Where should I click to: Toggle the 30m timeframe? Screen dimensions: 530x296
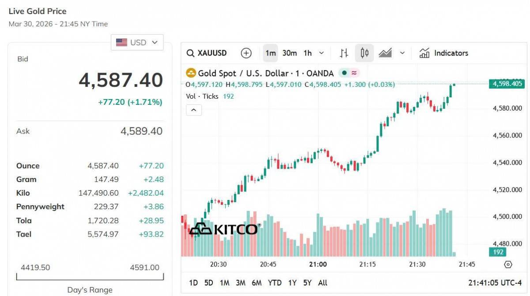point(289,53)
